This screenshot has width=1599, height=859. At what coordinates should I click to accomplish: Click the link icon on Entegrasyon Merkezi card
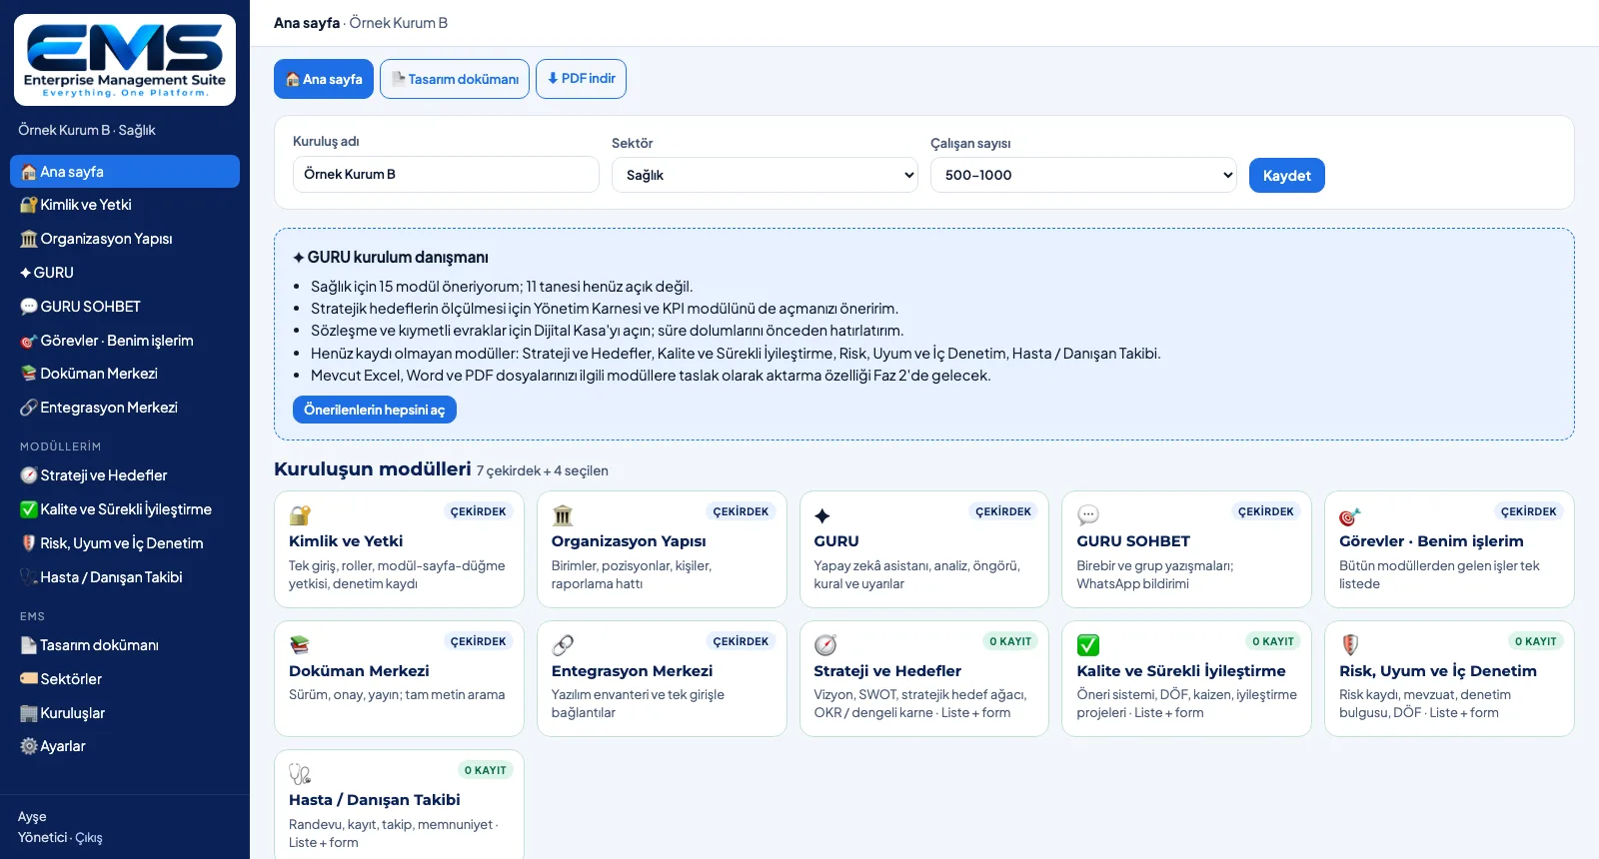563,645
